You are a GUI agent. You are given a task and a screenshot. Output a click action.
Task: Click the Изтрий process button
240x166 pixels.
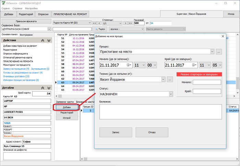(x=67, y=118)
